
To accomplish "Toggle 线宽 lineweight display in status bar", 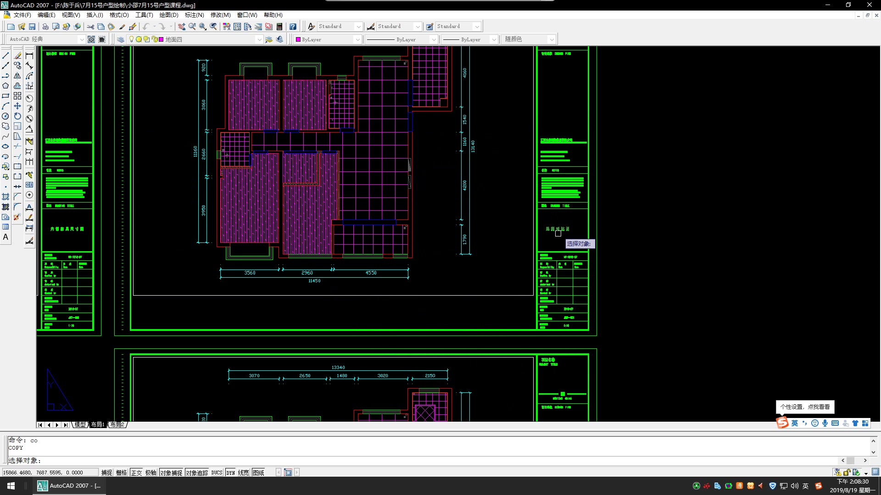I will point(244,473).
